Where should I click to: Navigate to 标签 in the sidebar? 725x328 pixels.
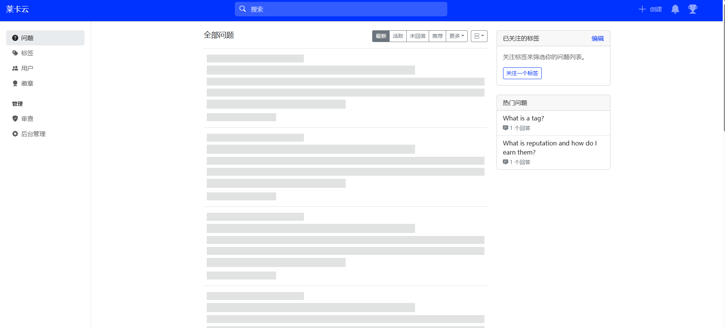45,53
